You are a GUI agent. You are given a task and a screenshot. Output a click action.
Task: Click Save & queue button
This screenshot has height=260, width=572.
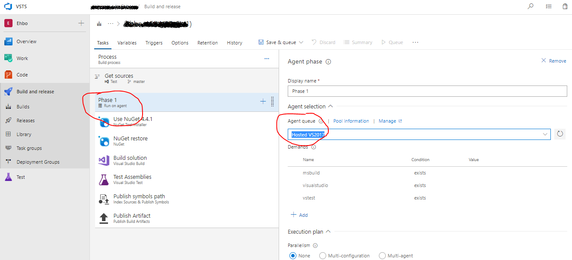pos(277,42)
